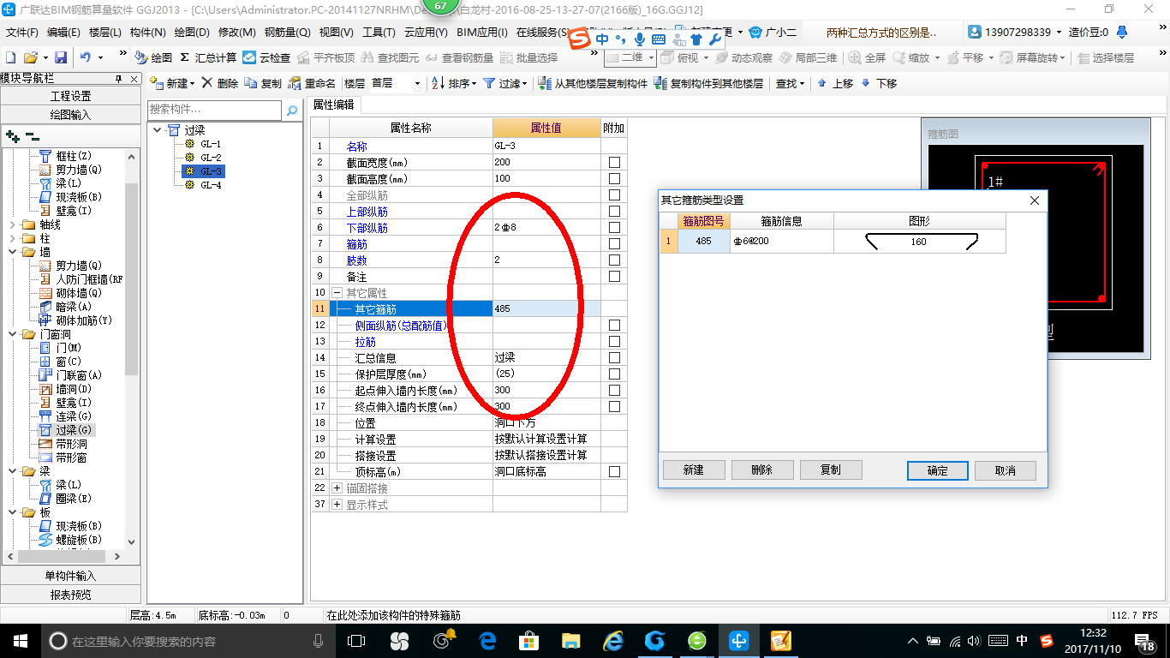Open the 构件(N) menu
The width and height of the screenshot is (1170, 658).
pyautogui.click(x=147, y=32)
